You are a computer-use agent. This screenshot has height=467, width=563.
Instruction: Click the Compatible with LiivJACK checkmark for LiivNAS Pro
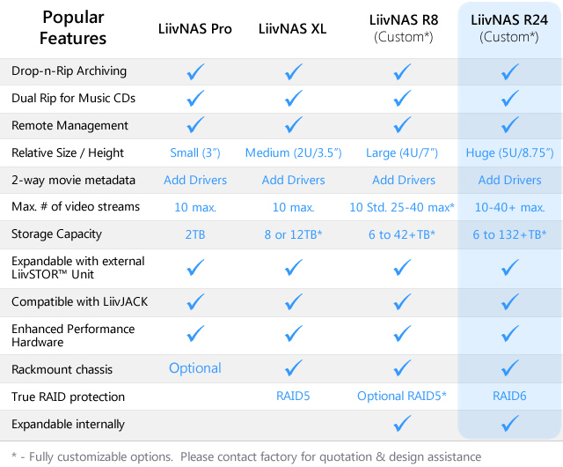pyautogui.click(x=195, y=301)
